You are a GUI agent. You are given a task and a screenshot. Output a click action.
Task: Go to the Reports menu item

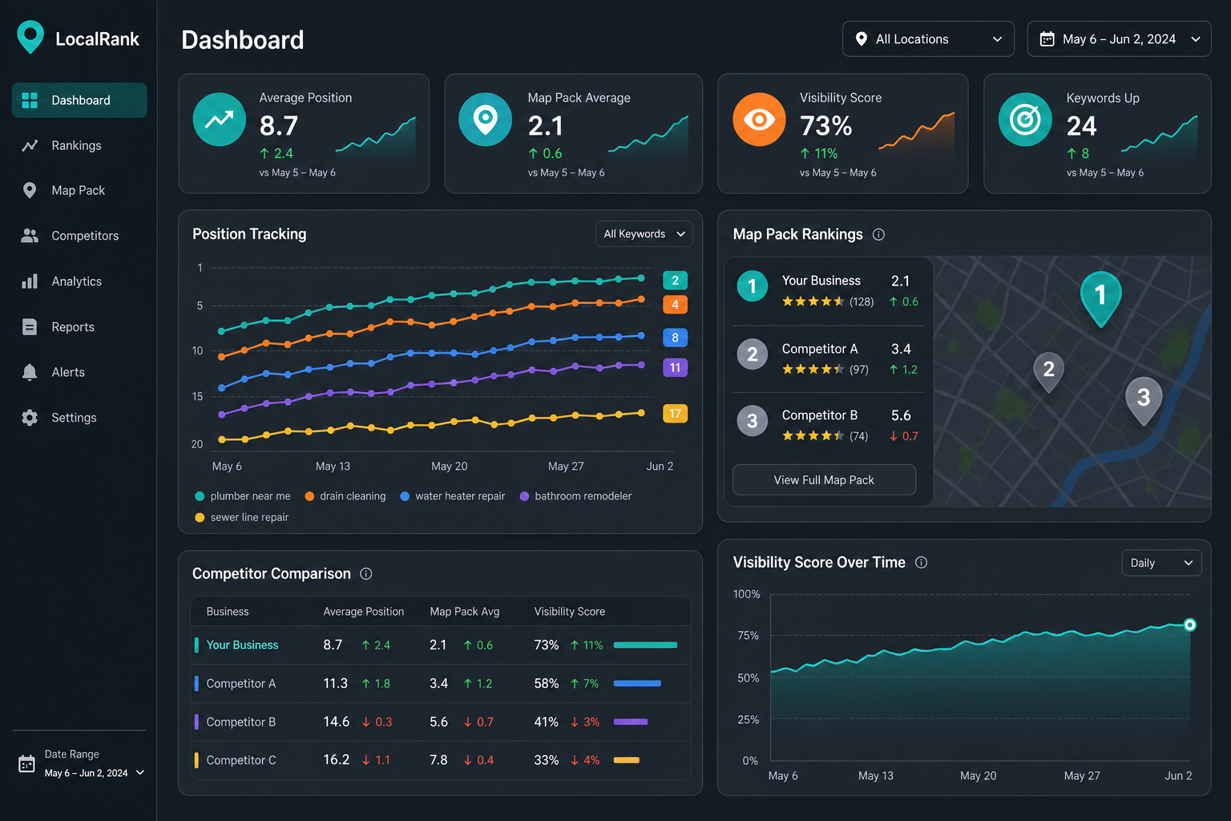tap(79, 327)
